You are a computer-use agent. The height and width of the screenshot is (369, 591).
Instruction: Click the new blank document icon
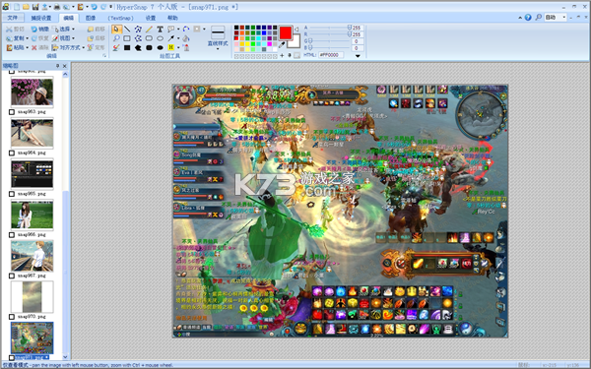click(17, 7)
